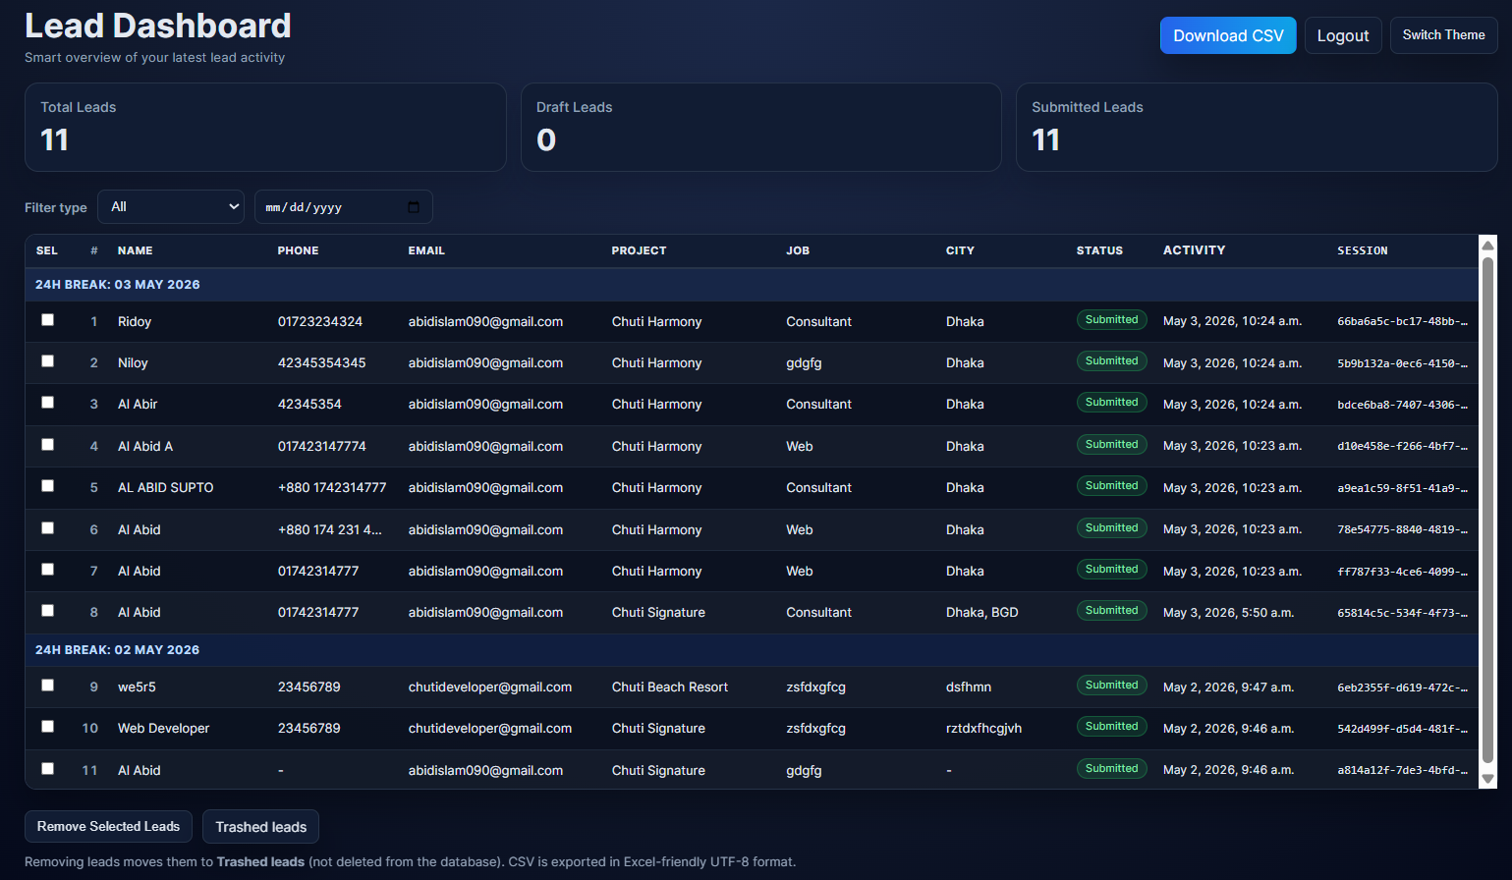Check the Al Abir lead checkbox
This screenshot has width=1512, height=880.
[x=47, y=403]
